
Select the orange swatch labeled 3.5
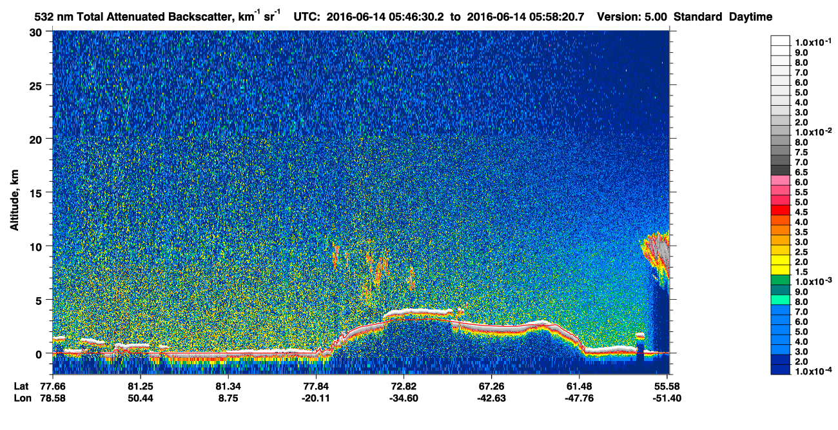(780, 231)
